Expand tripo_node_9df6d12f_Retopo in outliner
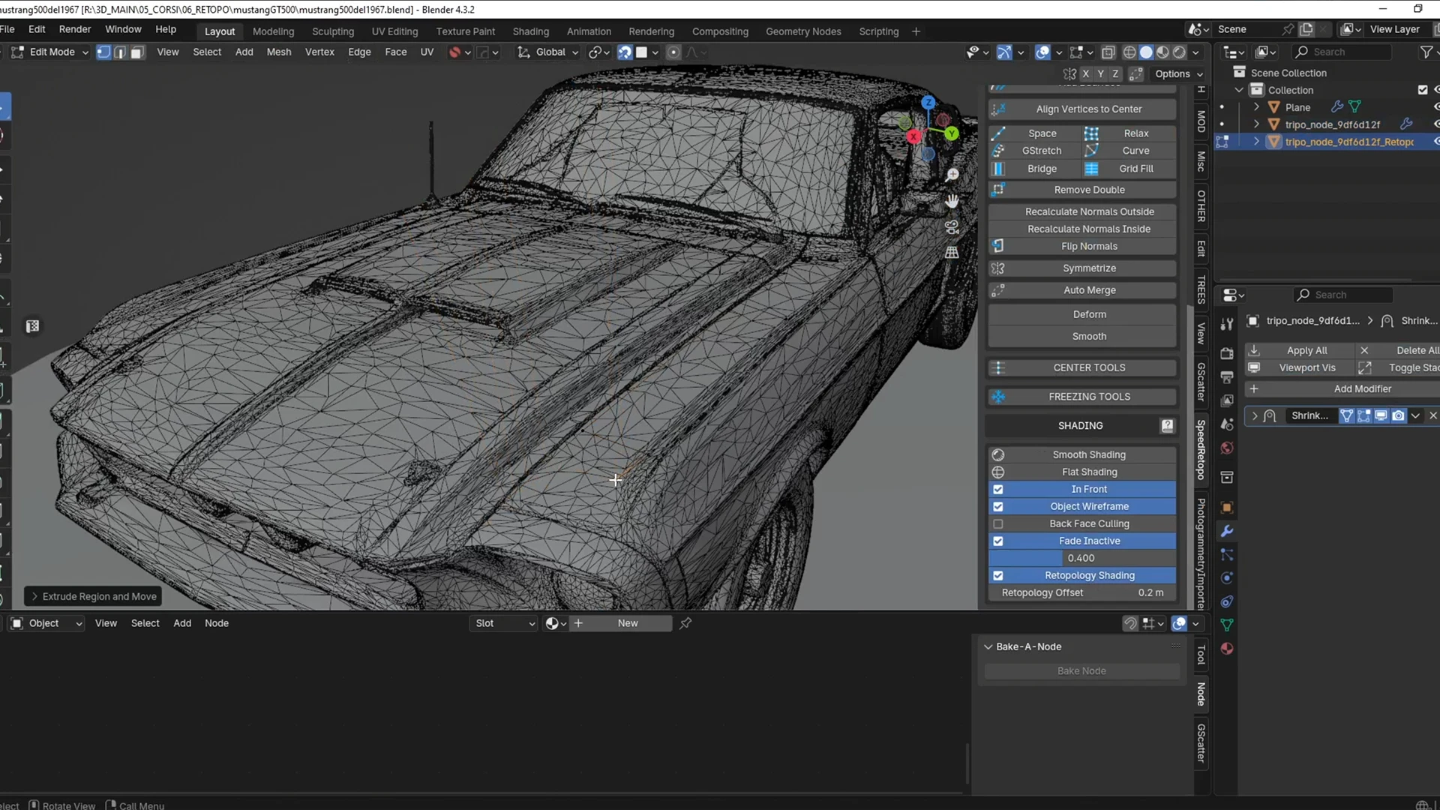 [x=1256, y=142]
